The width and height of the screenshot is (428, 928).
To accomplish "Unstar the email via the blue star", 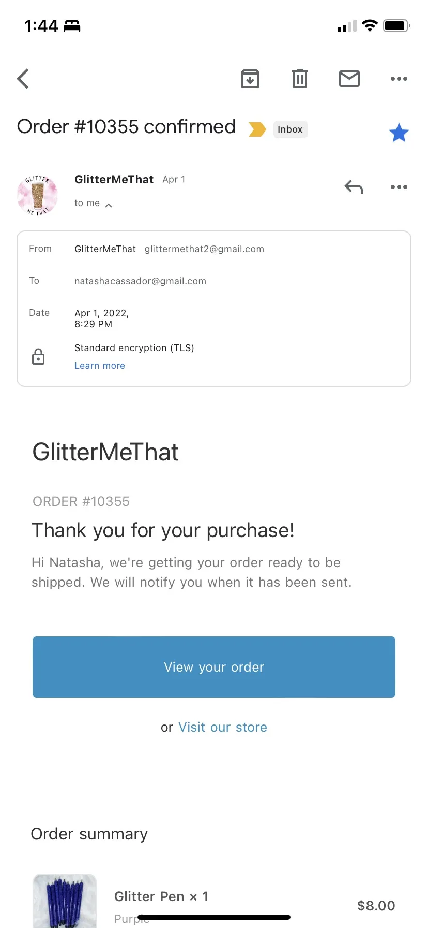I will click(399, 133).
